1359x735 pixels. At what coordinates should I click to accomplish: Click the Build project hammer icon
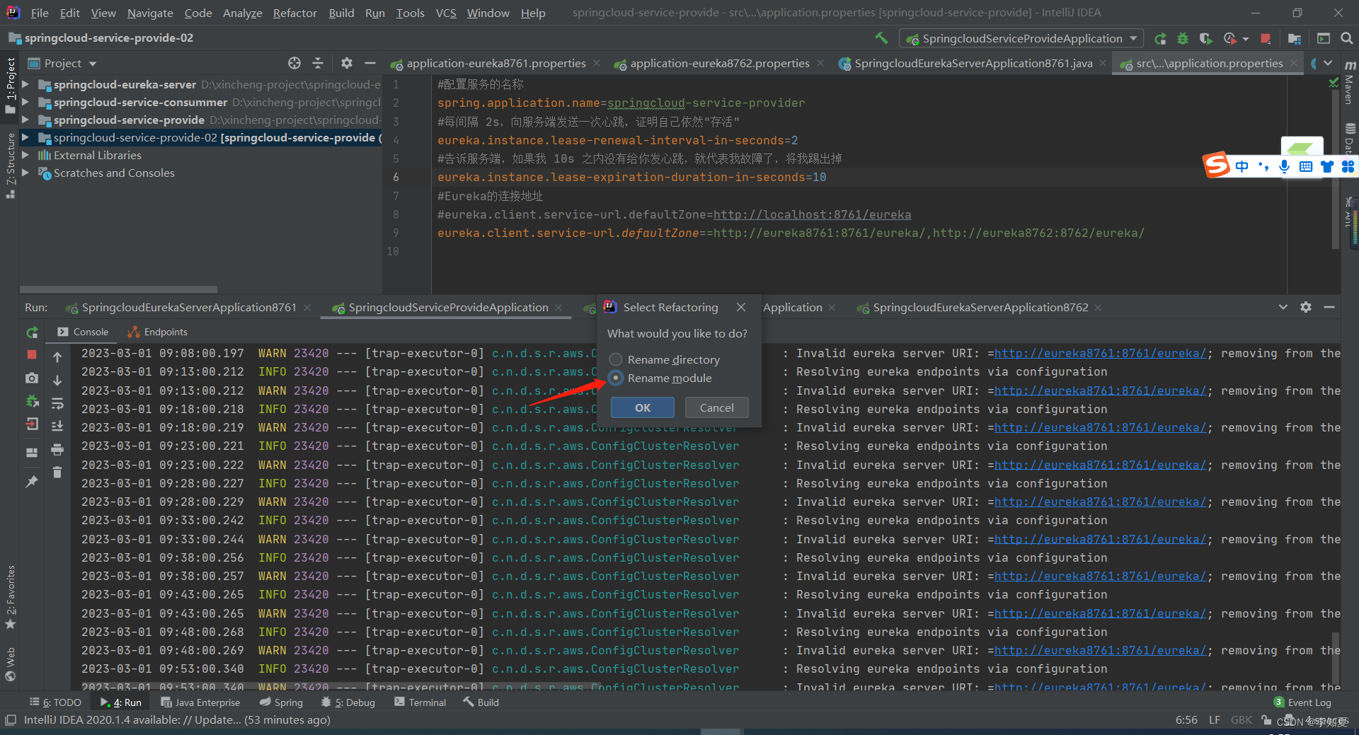pos(881,38)
